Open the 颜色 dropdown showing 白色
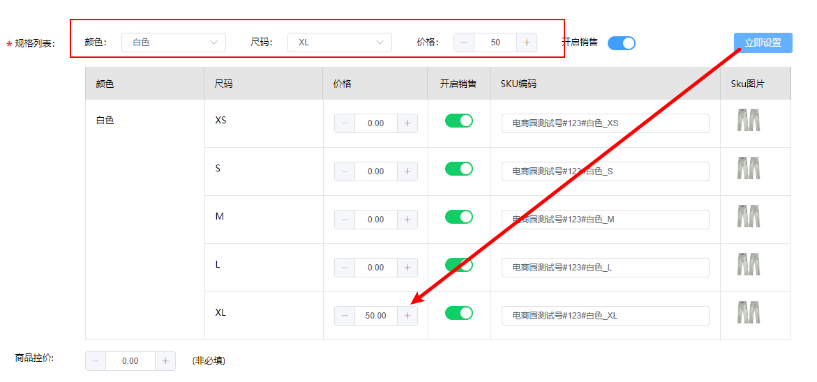This screenshot has height=382, width=817. 174,42
